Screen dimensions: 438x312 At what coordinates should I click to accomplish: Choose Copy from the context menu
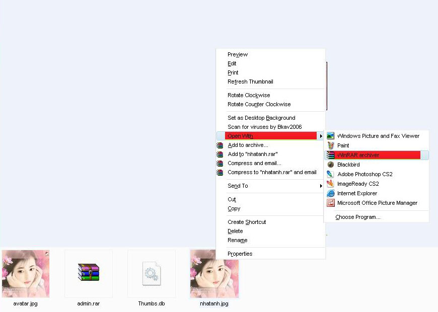coord(271,208)
